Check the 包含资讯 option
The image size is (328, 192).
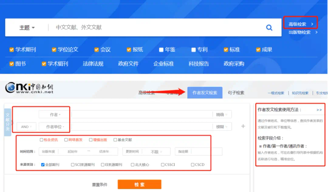click(x=41, y=140)
